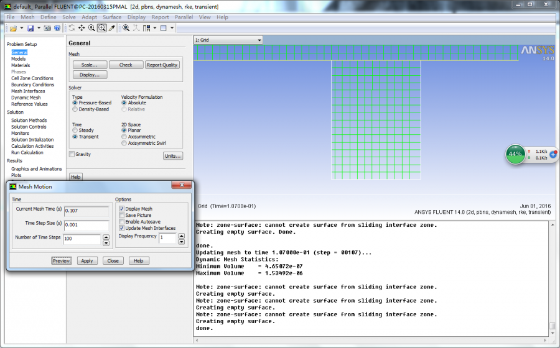
Task: Click the save floppy disk icon
Action: pyautogui.click(x=30, y=28)
